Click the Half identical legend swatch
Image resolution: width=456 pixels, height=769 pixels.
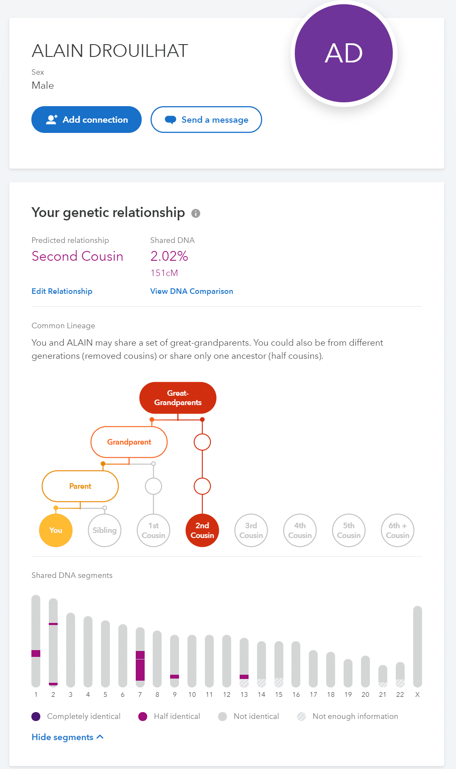click(143, 716)
